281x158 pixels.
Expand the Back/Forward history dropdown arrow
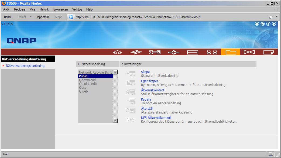pos(31,17)
